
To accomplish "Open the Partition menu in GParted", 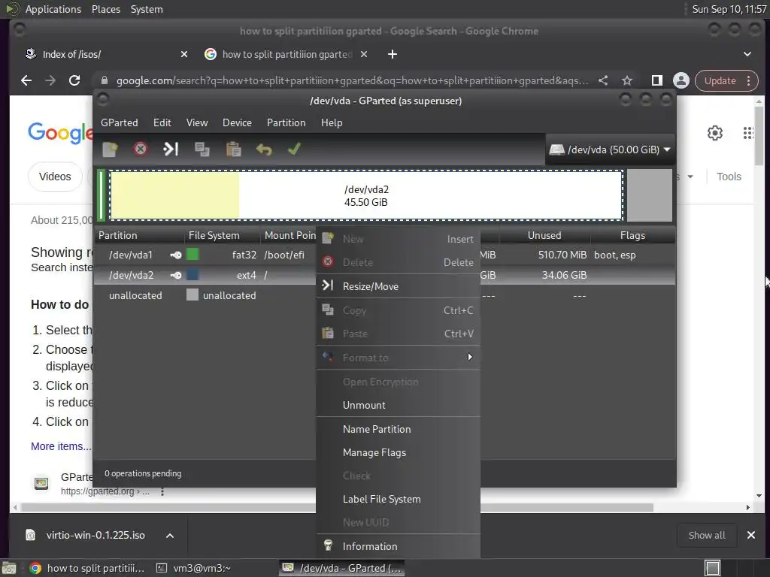I will click(x=286, y=122).
